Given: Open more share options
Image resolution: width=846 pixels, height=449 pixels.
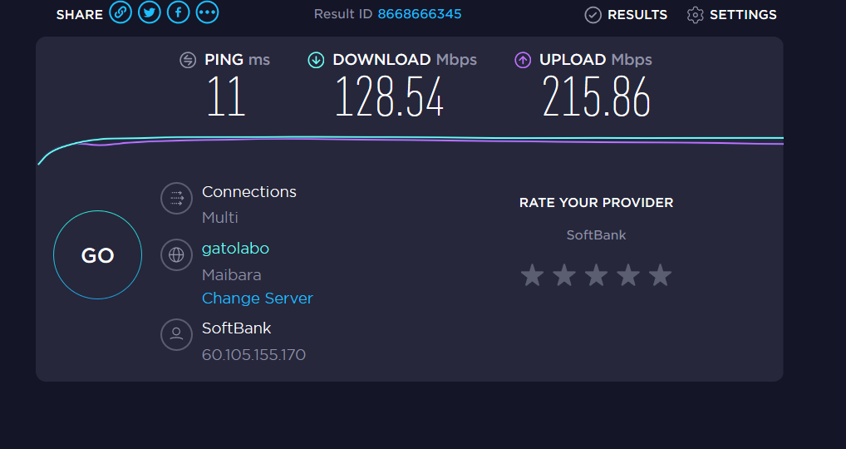Looking at the screenshot, I should coord(207,13).
